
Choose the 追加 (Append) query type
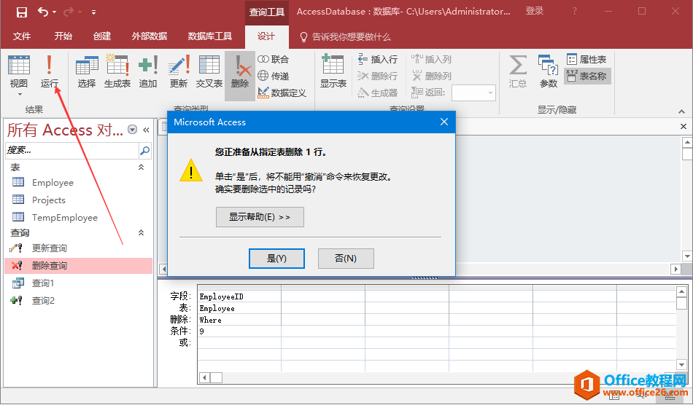tap(148, 71)
